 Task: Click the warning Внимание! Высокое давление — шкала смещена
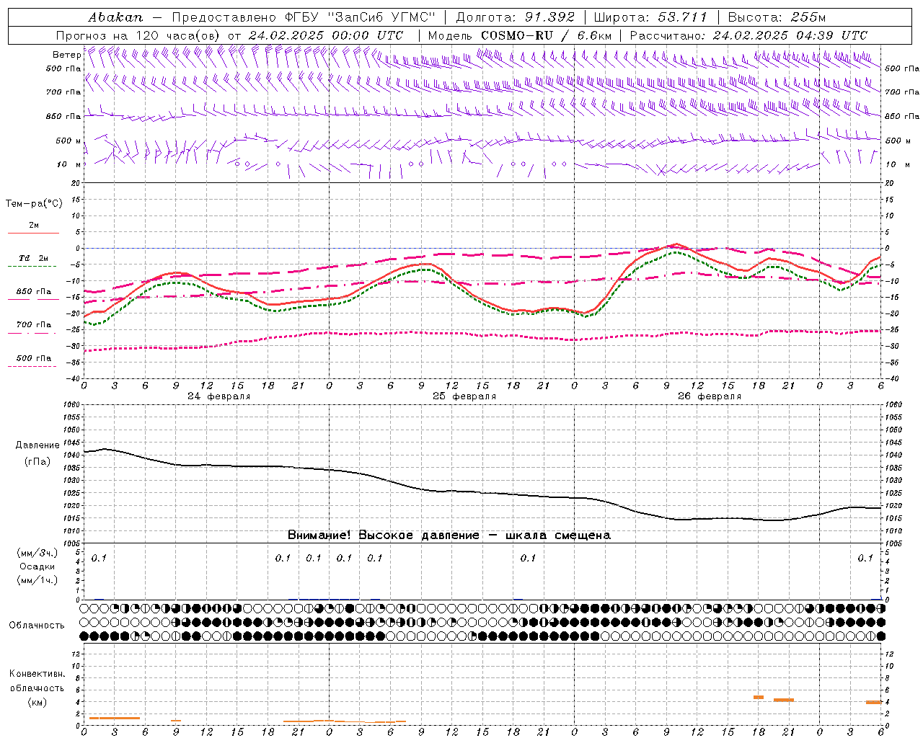coord(449,535)
